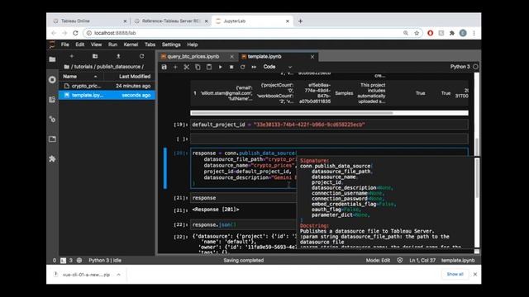Close the template.ipynb tab
This screenshot has width=529, height=297.
312,57
